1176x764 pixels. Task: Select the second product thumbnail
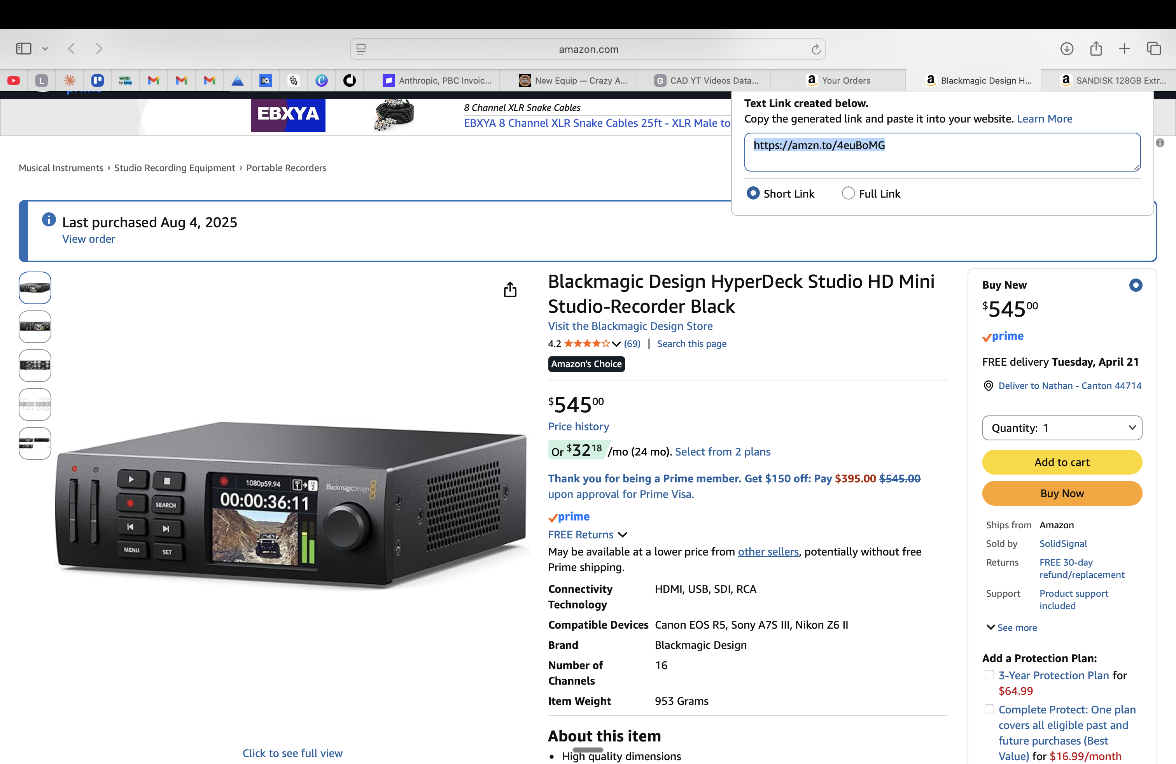(35, 326)
